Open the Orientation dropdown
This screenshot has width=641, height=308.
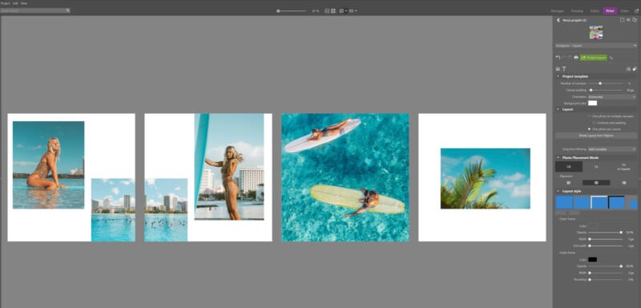coord(612,97)
